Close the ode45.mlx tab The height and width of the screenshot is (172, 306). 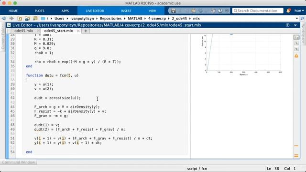38,31
